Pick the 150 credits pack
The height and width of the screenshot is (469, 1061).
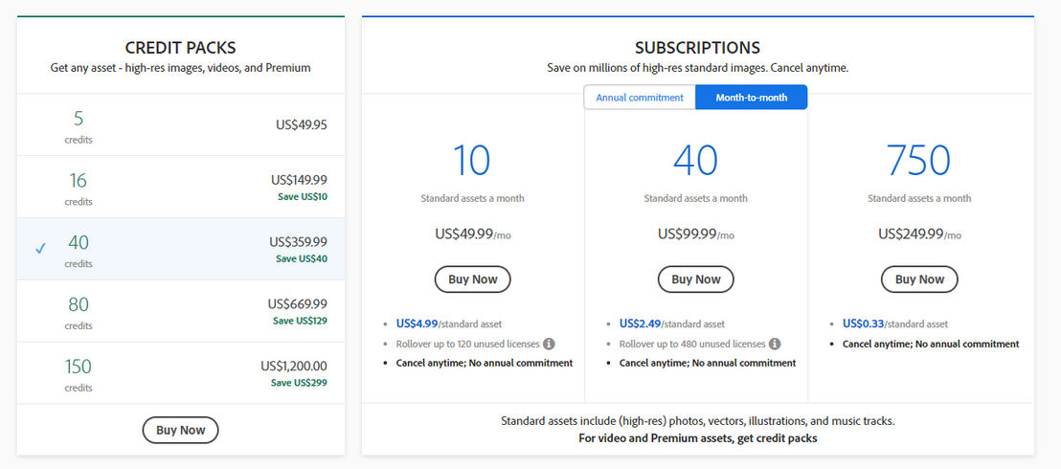(181, 373)
